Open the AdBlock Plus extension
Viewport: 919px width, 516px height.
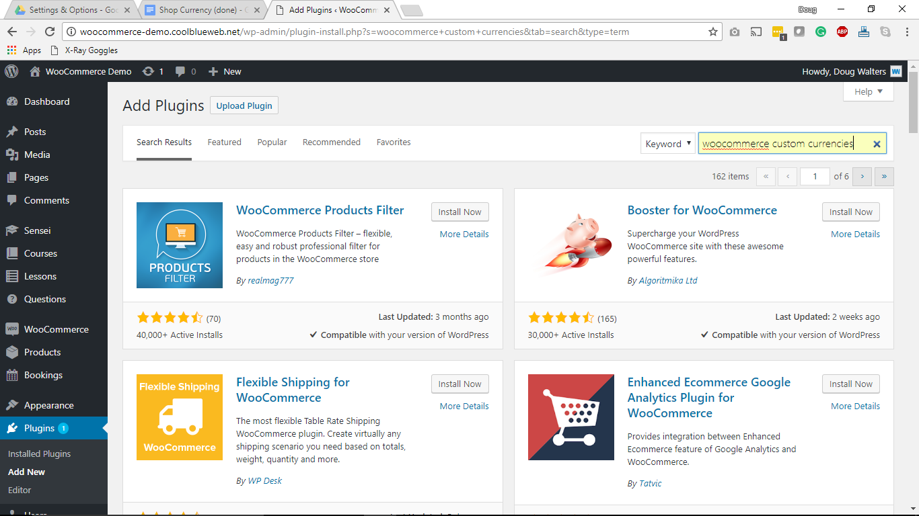pyautogui.click(x=842, y=32)
